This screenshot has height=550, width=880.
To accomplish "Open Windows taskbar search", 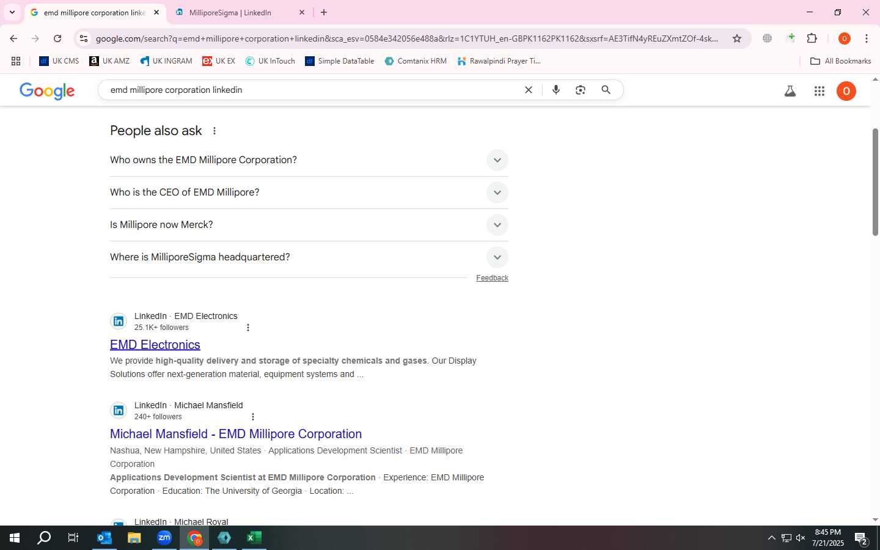I will pos(44,538).
